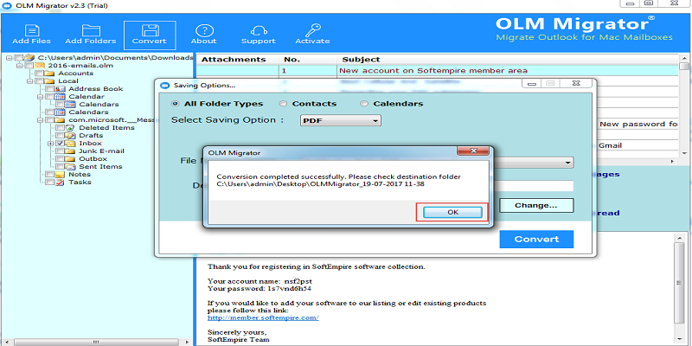692x346 pixels.
Task: Sort by the Attachments column header
Action: coord(237,60)
